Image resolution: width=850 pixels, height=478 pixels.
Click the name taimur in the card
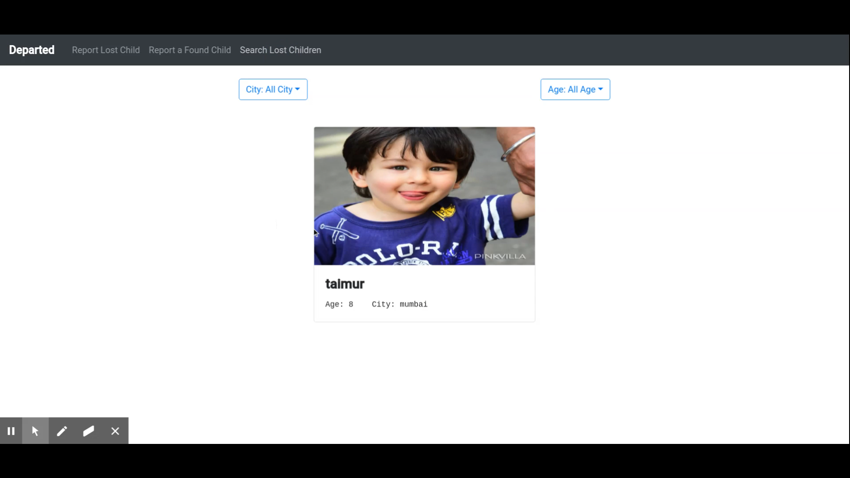(x=344, y=284)
